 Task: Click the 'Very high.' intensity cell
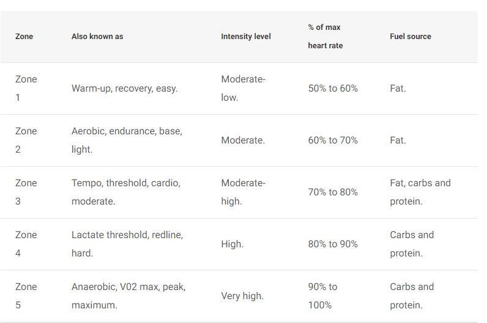[242, 296]
